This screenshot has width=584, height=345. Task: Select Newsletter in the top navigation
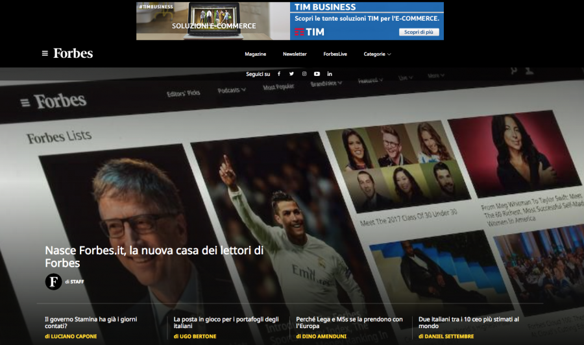(295, 54)
